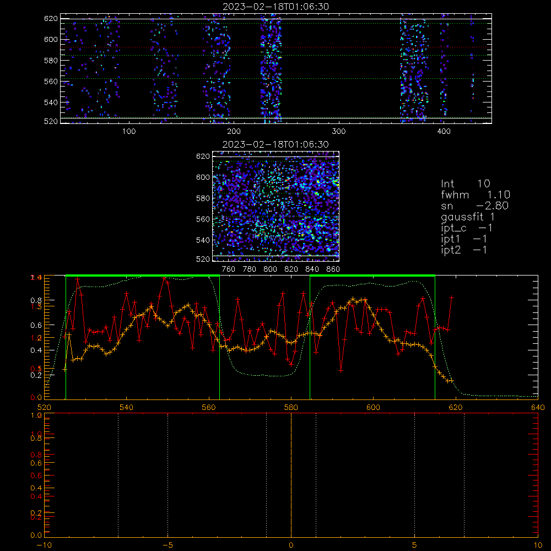The height and width of the screenshot is (551, 551).
Task: Click x-axis label 200 under the top image
Action: [x=234, y=132]
